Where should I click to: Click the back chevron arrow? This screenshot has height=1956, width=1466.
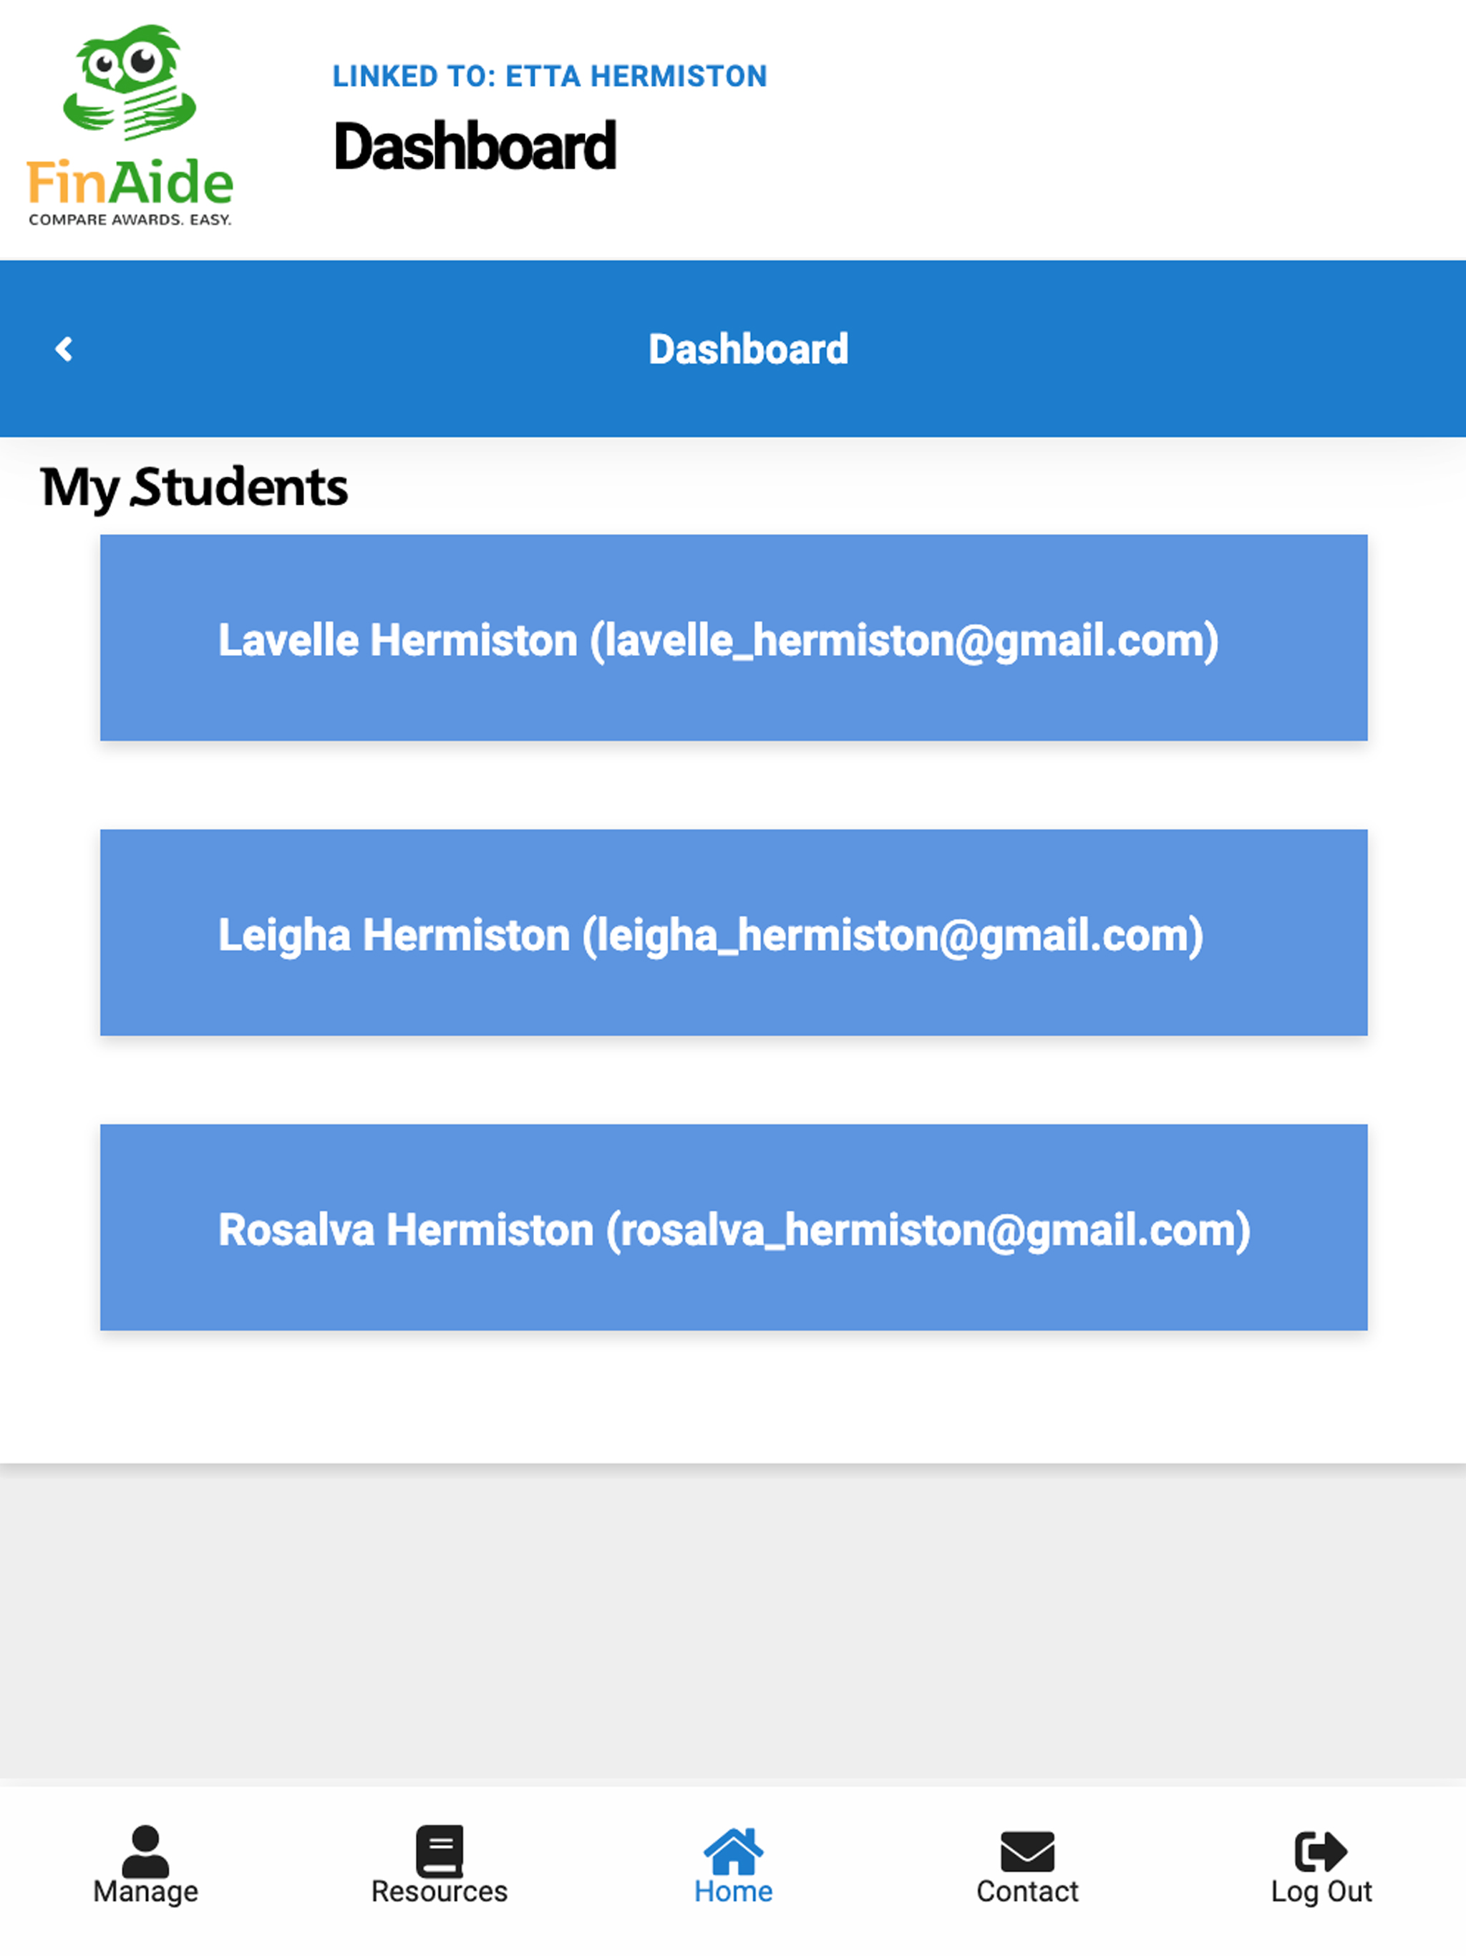pyautogui.click(x=64, y=349)
